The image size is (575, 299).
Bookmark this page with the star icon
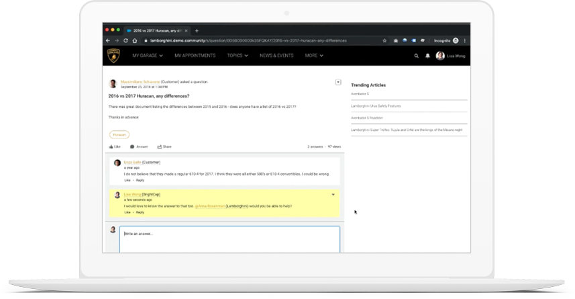(x=384, y=41)
